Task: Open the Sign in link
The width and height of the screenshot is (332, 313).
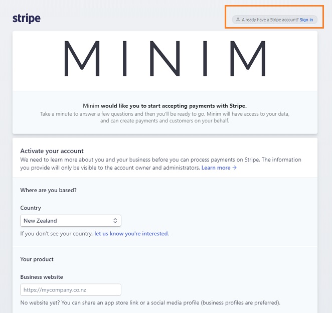Action: 306,20
